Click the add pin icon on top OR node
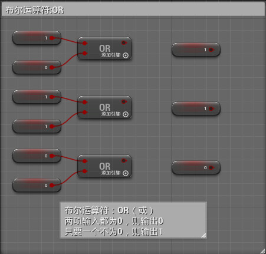Image resolution: width=266 pixels, height=254 pixels. 126,55
